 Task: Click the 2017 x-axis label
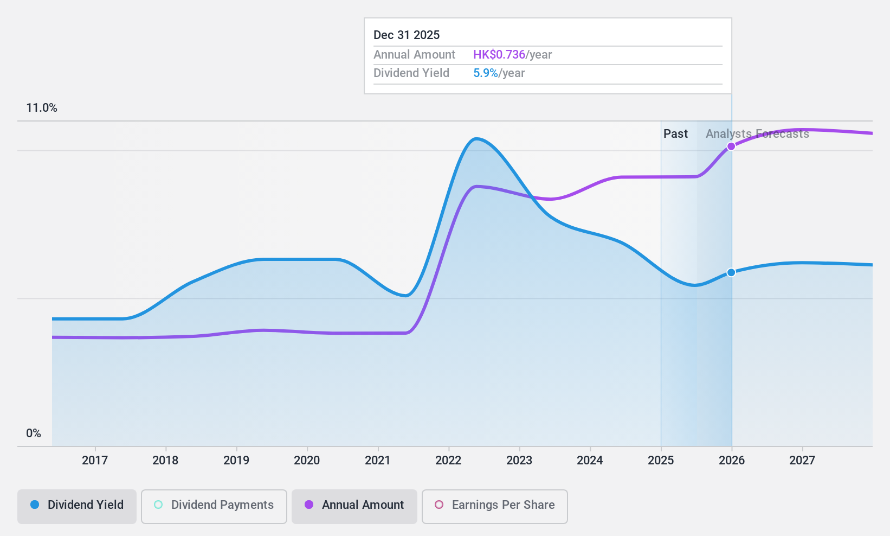pyautogui.click(x=95, y=461)
